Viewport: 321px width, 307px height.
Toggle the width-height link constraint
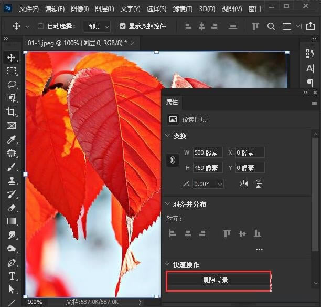(x=173, y=160)
